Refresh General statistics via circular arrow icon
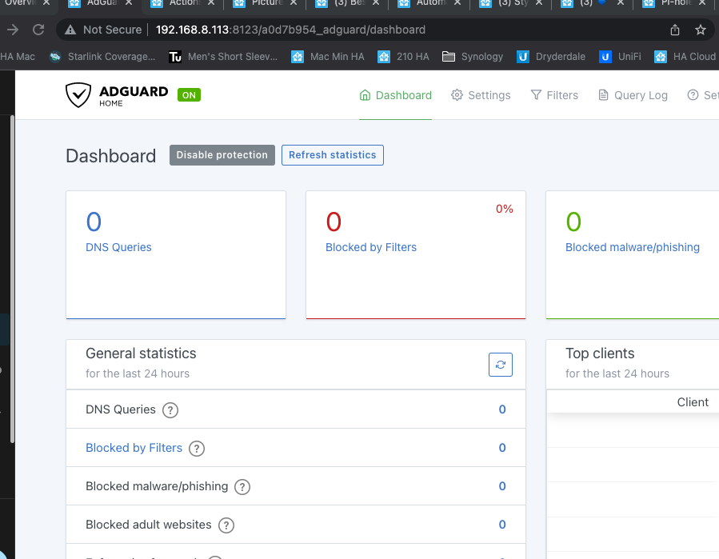 [x=501, y=364]
